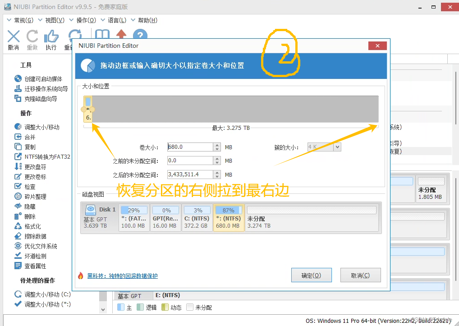Click the red up-arrow upgrade icon
Viewport: 459px width, 326px height.
[x=121, y=34]
